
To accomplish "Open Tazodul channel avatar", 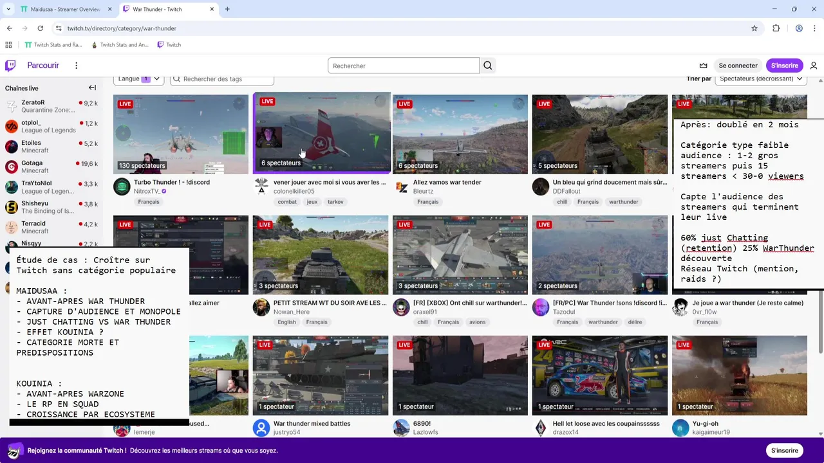I will coord(541,307).
